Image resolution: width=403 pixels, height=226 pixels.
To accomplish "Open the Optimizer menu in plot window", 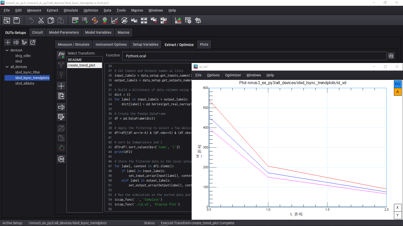I will point(233,75).
